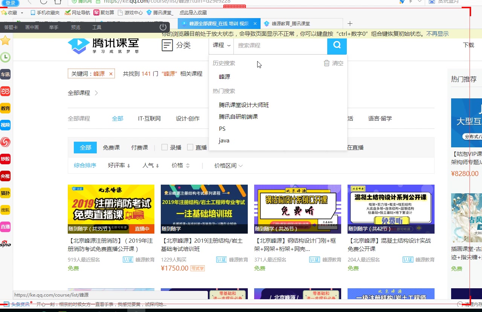
Task: Sort by 好评率
Action: tap(119, 165)
